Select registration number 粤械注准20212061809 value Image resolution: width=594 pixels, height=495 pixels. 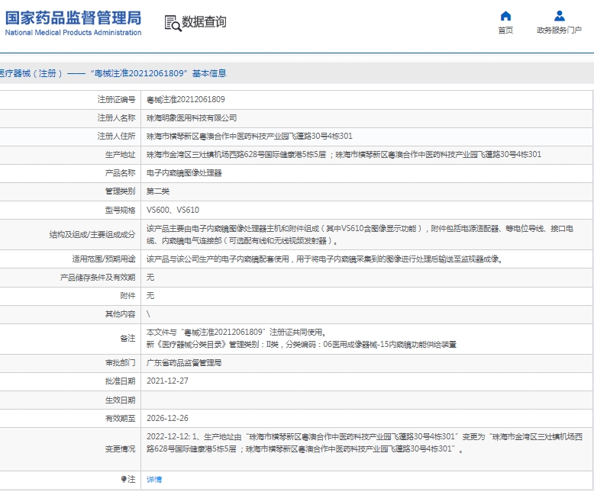(186, 99)
